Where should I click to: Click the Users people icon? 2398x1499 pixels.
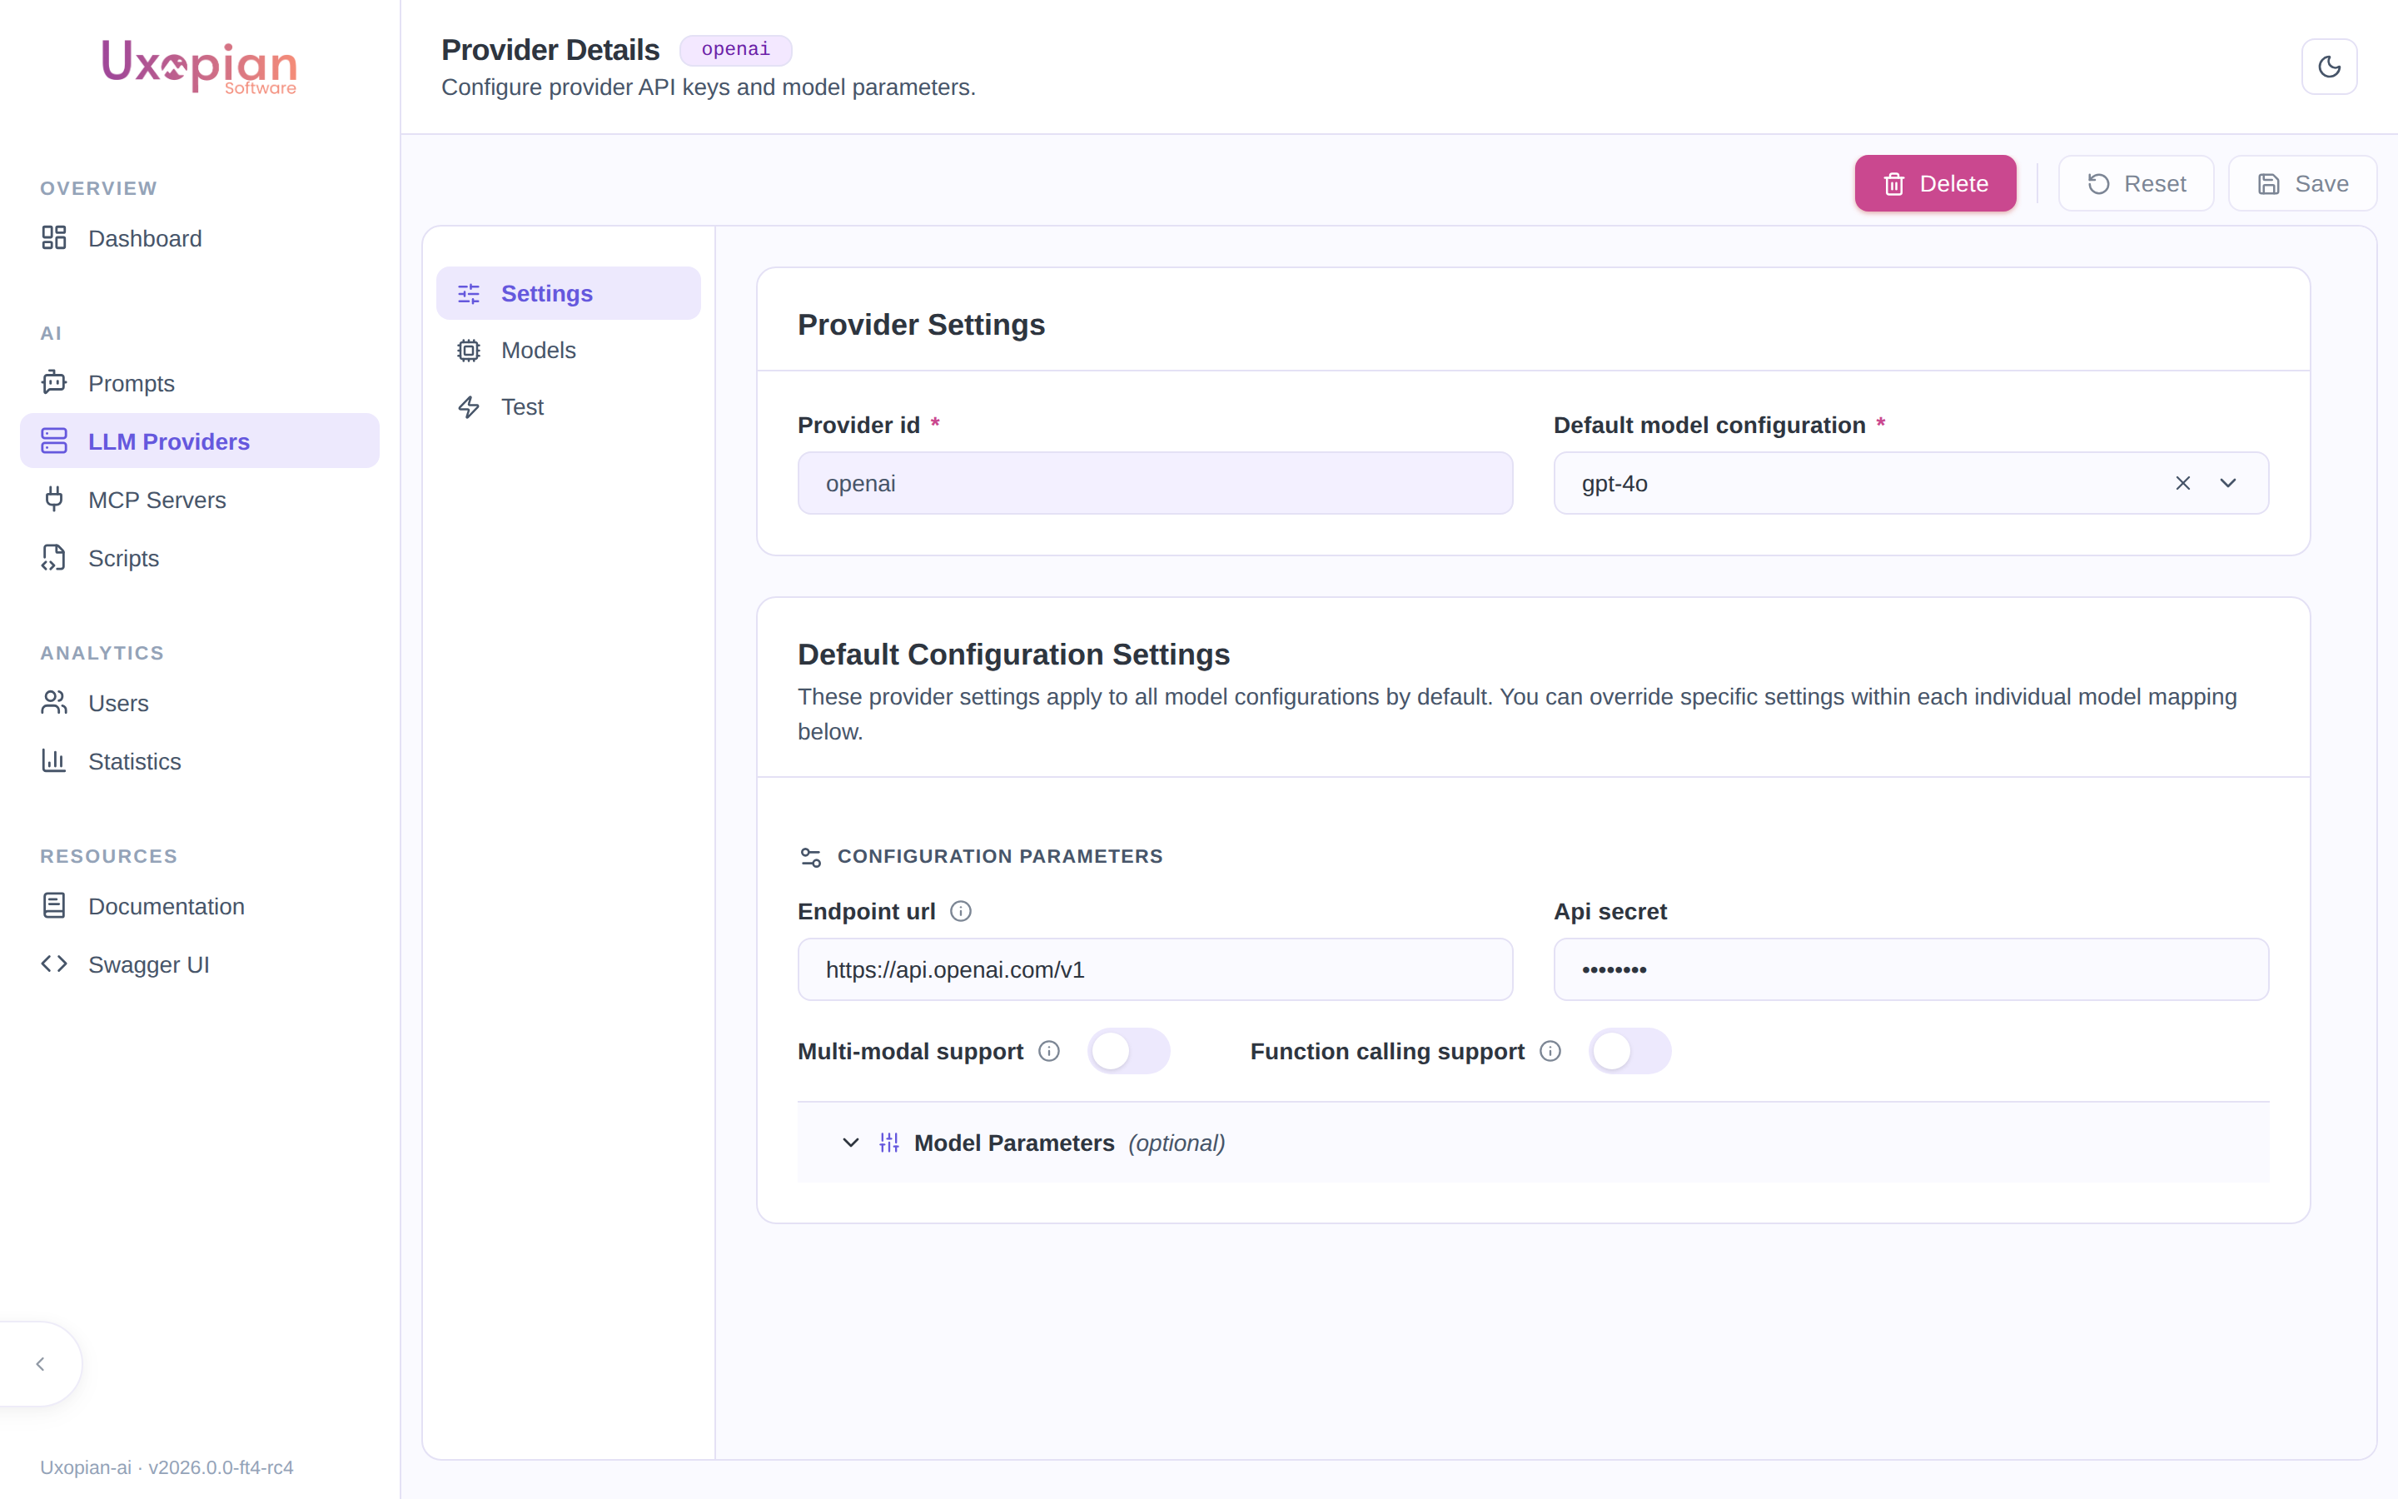(x=54, y=703)
